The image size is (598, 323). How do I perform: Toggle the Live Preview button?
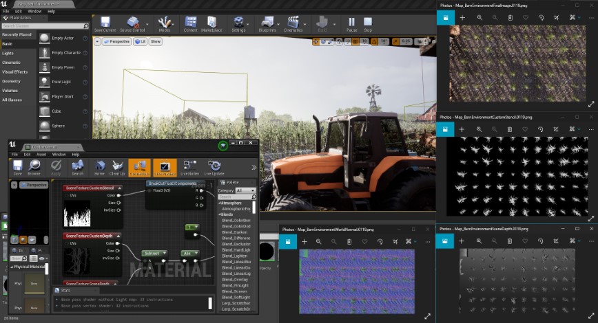coord(165,168)
